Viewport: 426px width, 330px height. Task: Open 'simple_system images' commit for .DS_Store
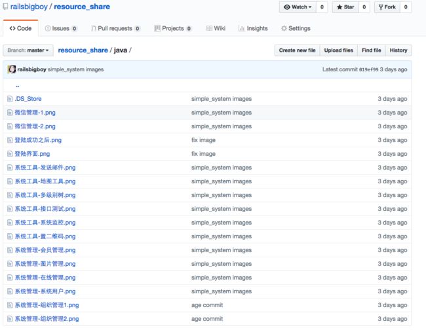click(222, 99)
